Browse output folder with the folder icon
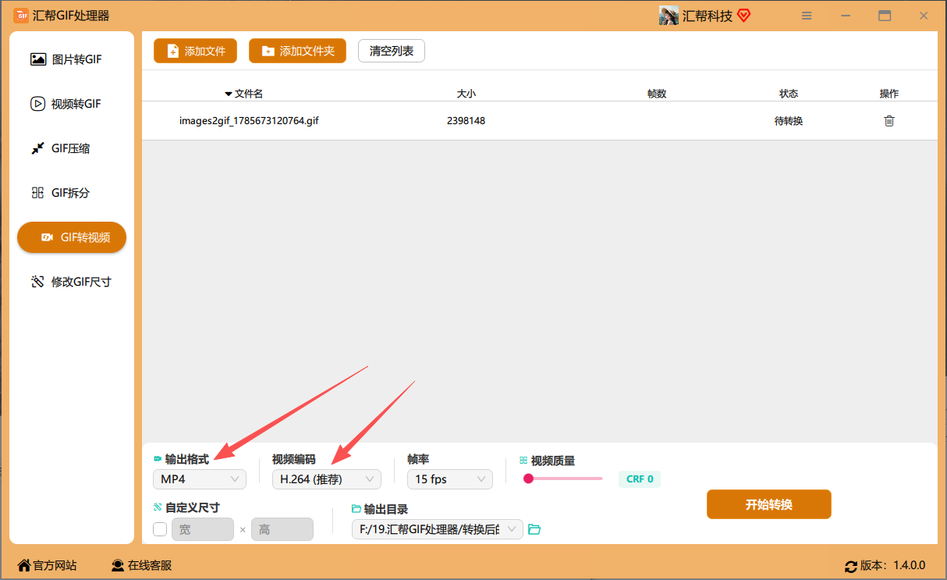 534,529
